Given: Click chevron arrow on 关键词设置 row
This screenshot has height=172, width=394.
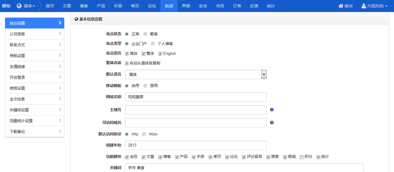Looking at the screenshot, I should click(60, 110).
